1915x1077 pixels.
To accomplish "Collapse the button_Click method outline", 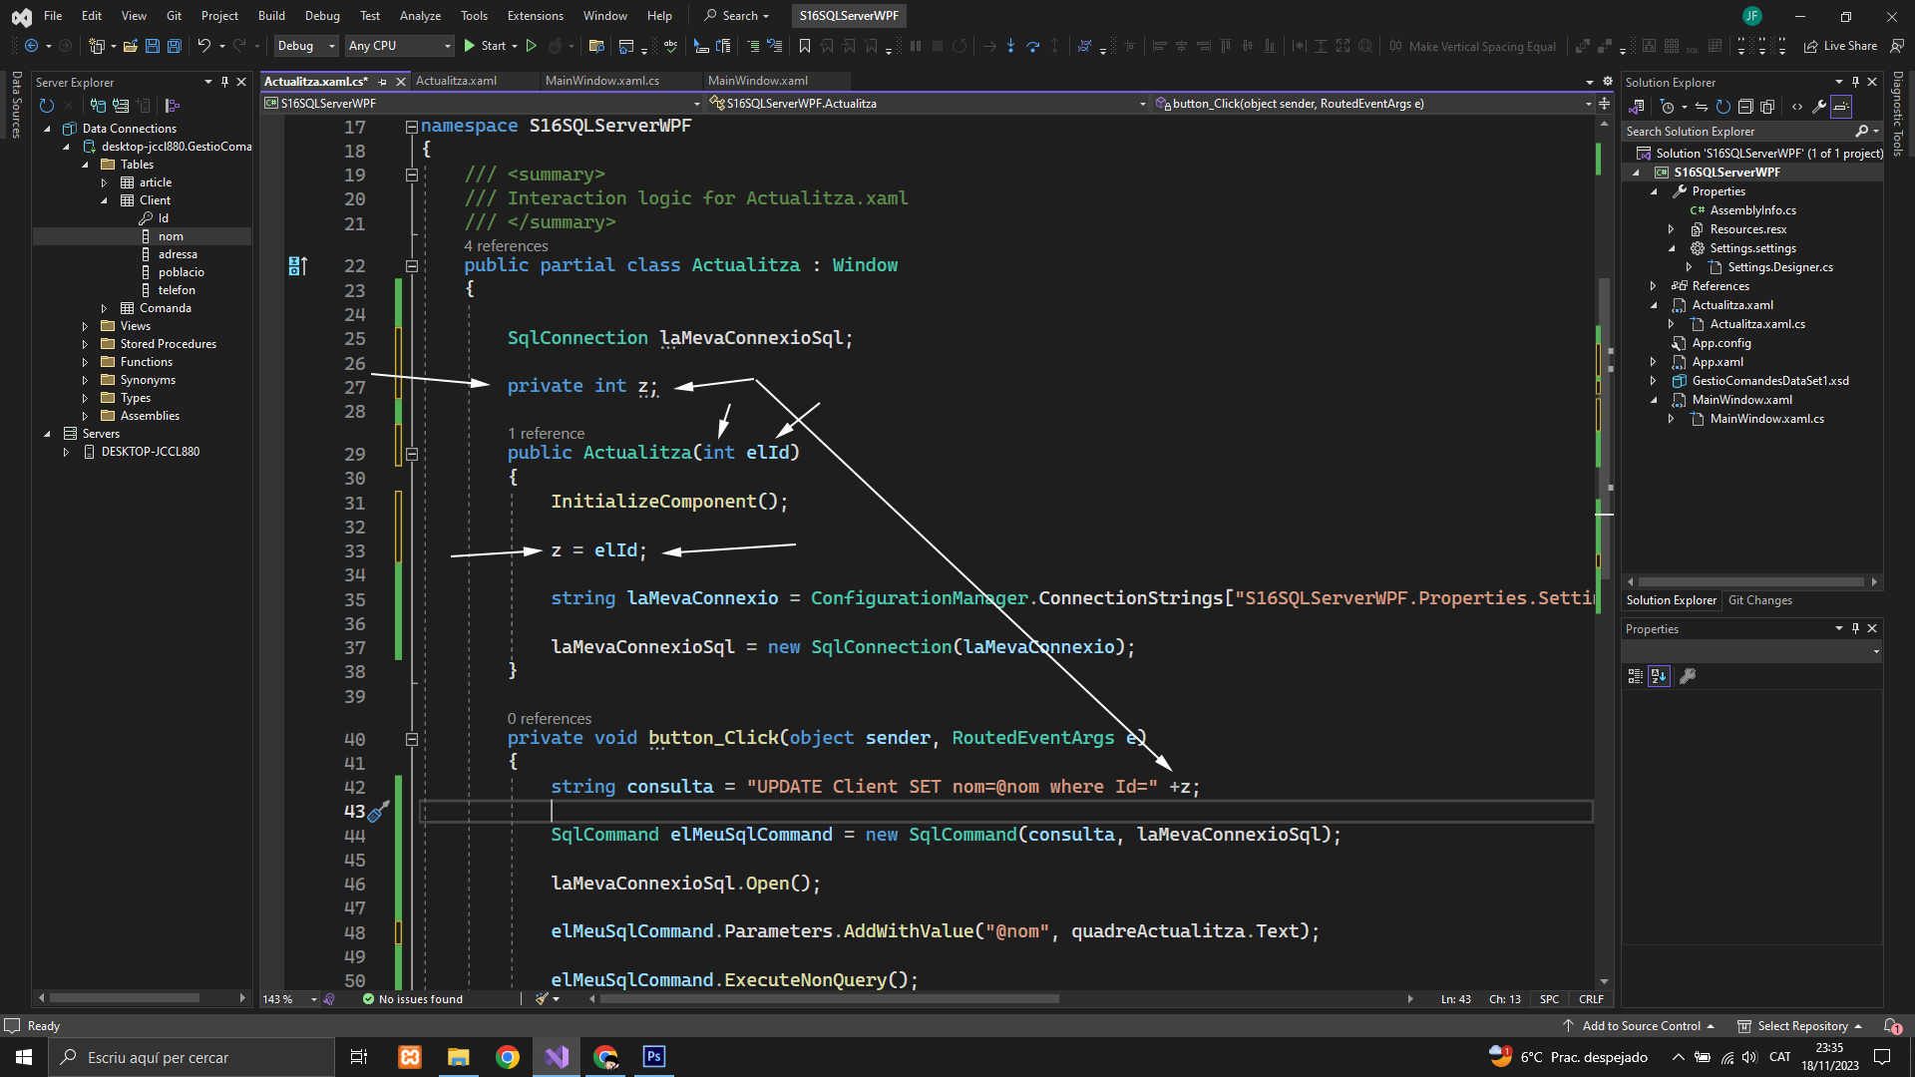I will click(x=411, y=739).
